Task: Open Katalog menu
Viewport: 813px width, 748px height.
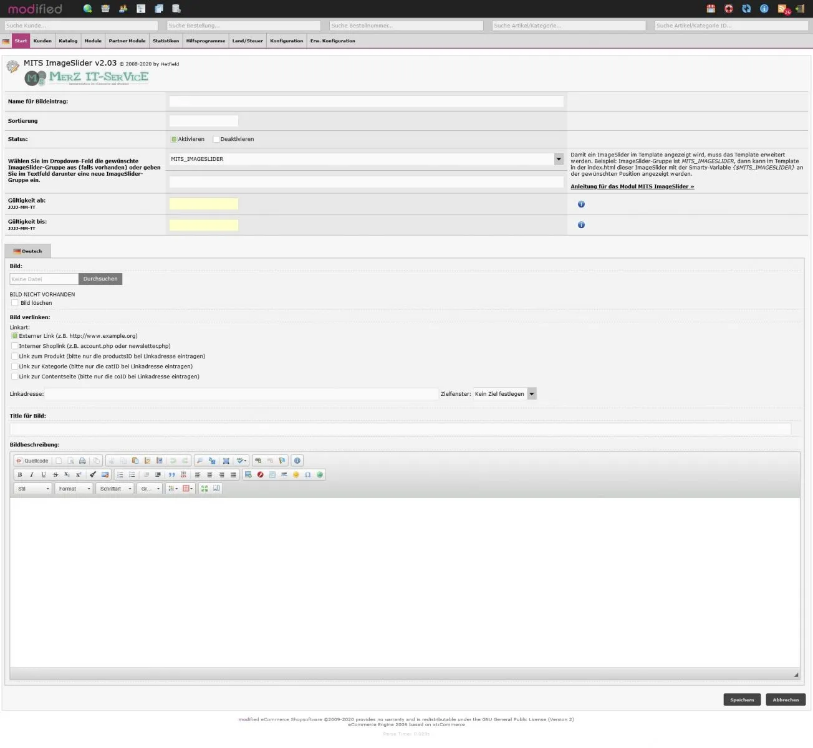Action: (x=68, y=41)
